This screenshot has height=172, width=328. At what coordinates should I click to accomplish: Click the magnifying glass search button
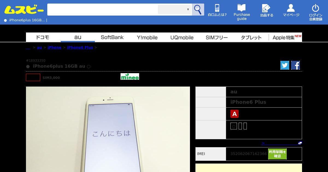click(x=198, y=10)
